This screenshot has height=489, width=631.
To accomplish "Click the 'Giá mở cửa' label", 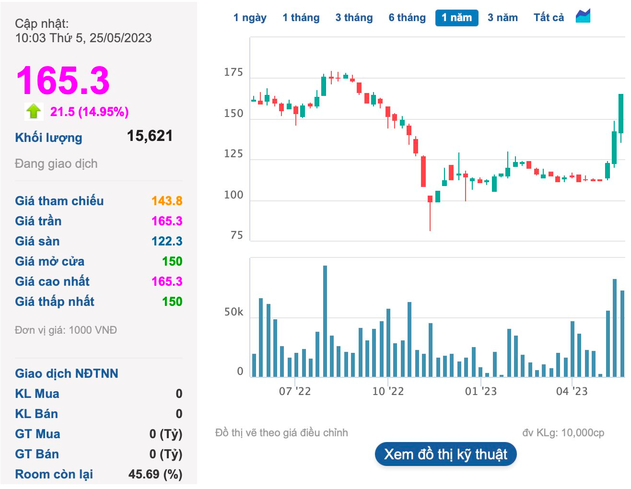I will click(49, 261).
